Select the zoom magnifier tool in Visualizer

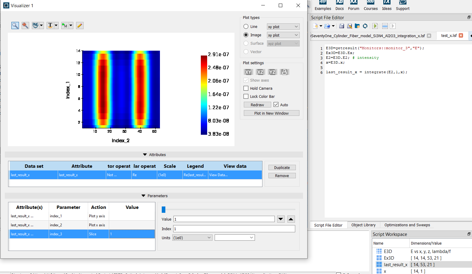[x=15, y=26]
